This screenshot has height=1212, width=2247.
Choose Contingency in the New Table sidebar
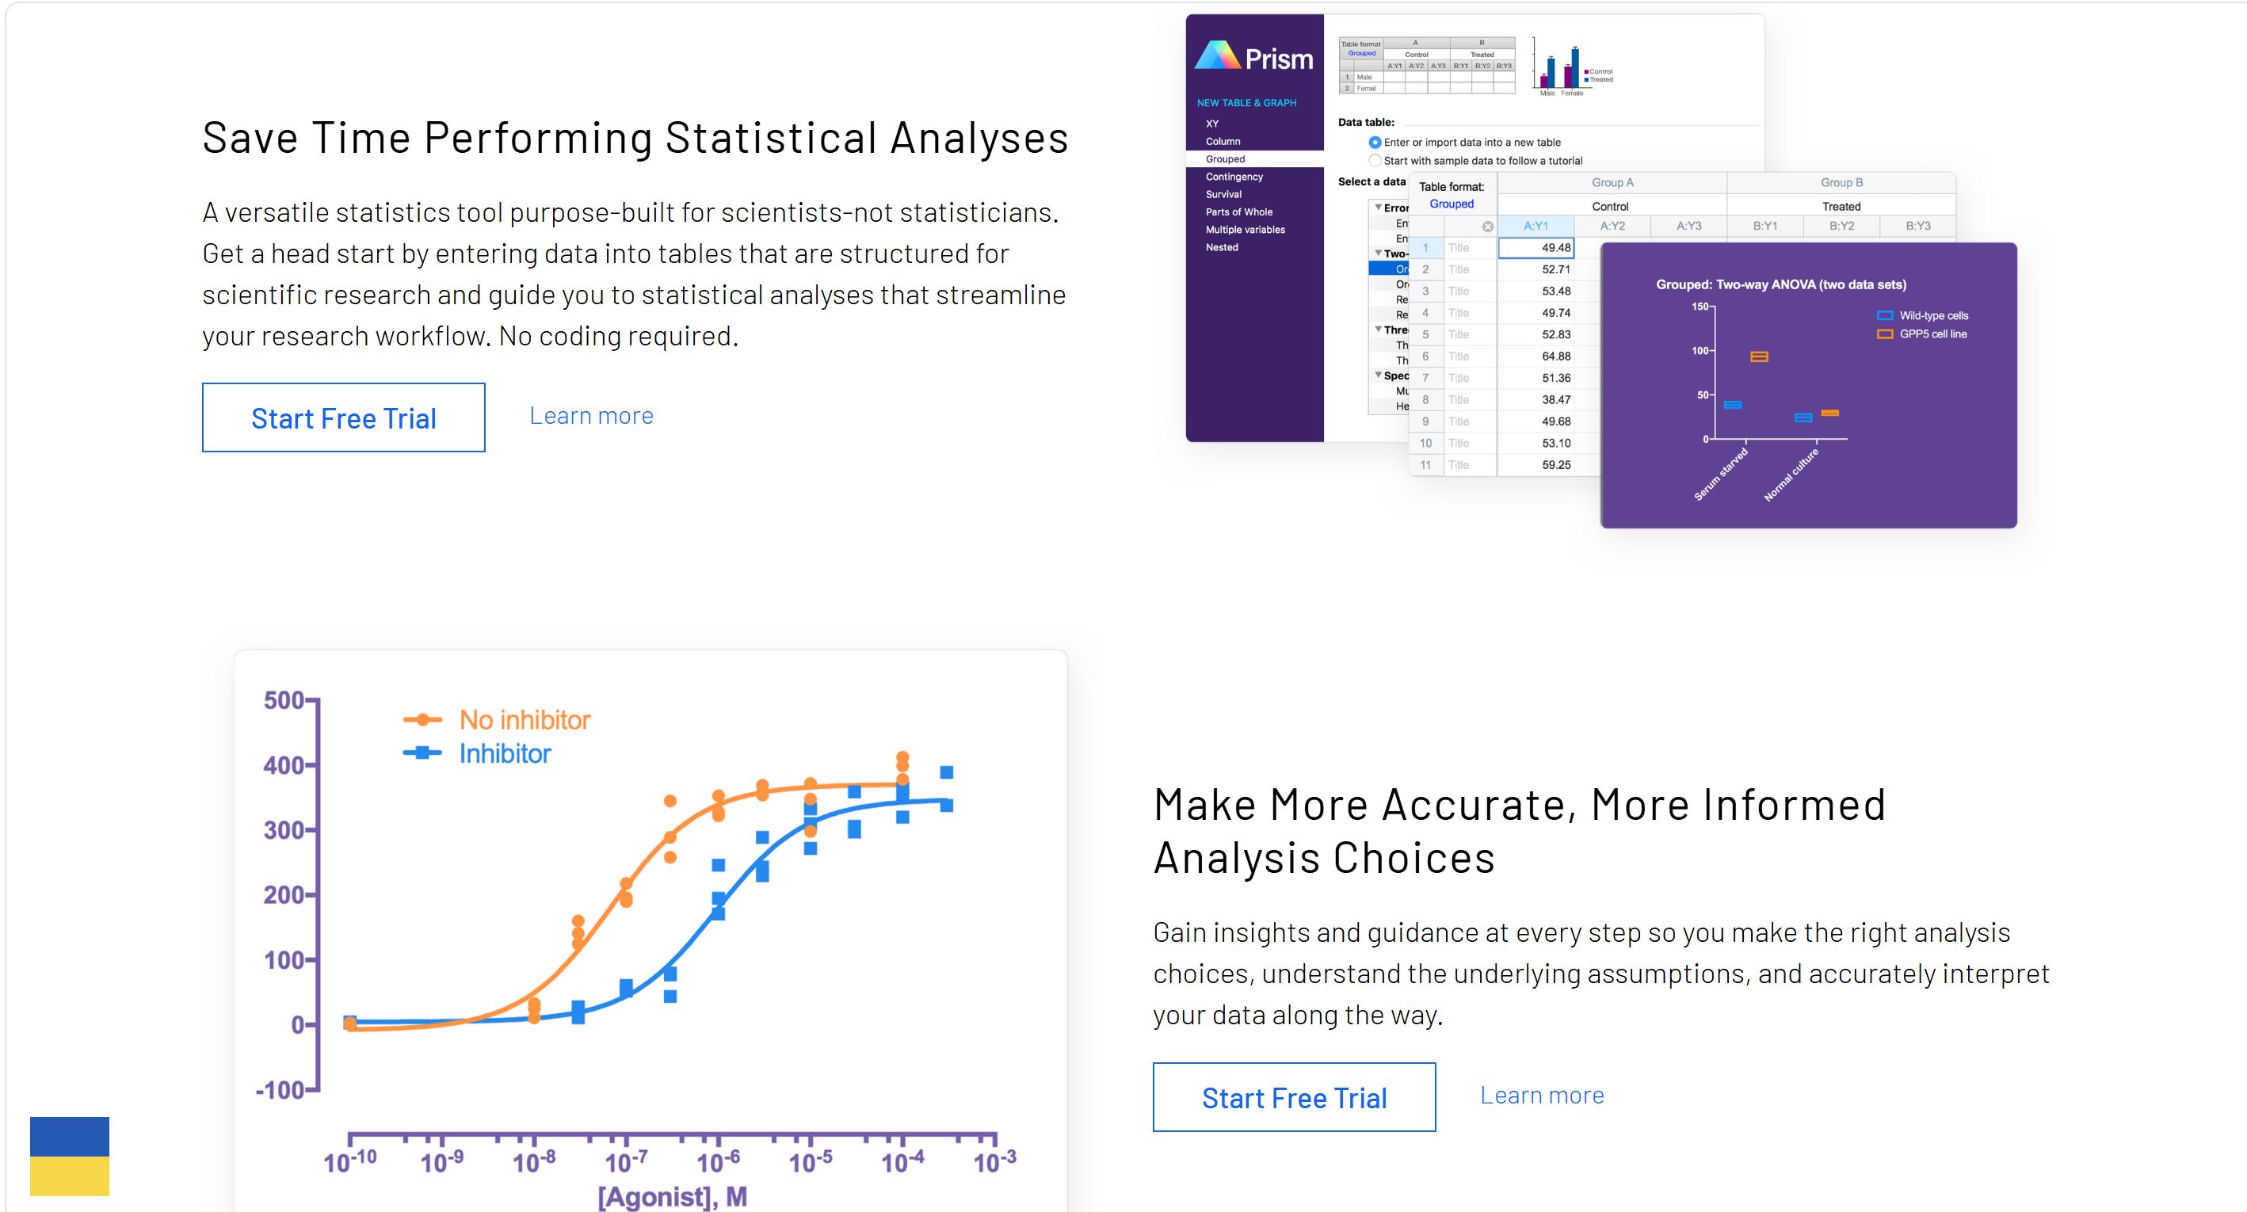tap(1234, 177)
